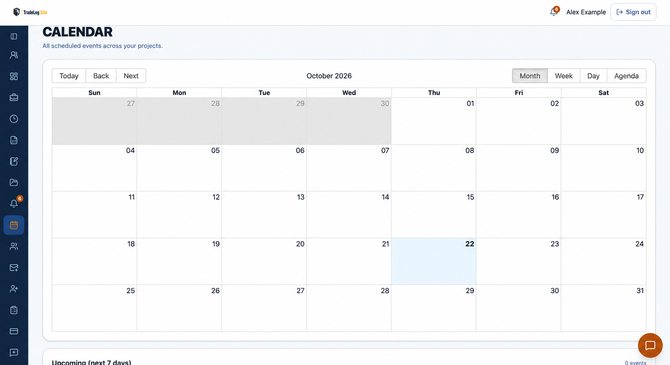Screen dimensions: 670x365
Task: Click date 25 in the calendar
Action: (x=131, y=291)
